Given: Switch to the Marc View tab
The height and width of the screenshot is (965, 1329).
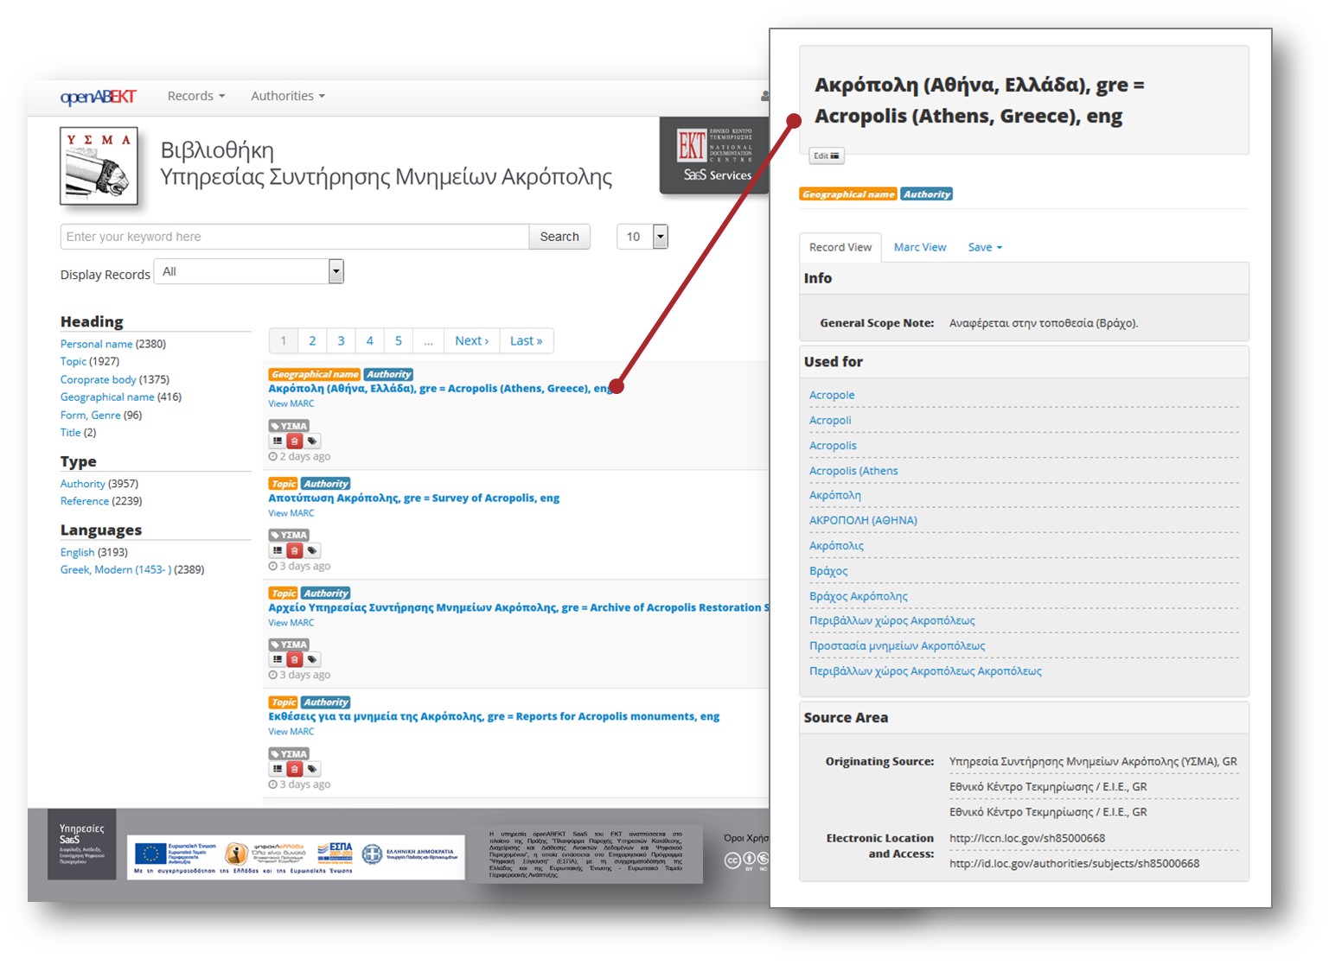Looking at the screenshot, I should pyautogui.click(x=920, y=247).
